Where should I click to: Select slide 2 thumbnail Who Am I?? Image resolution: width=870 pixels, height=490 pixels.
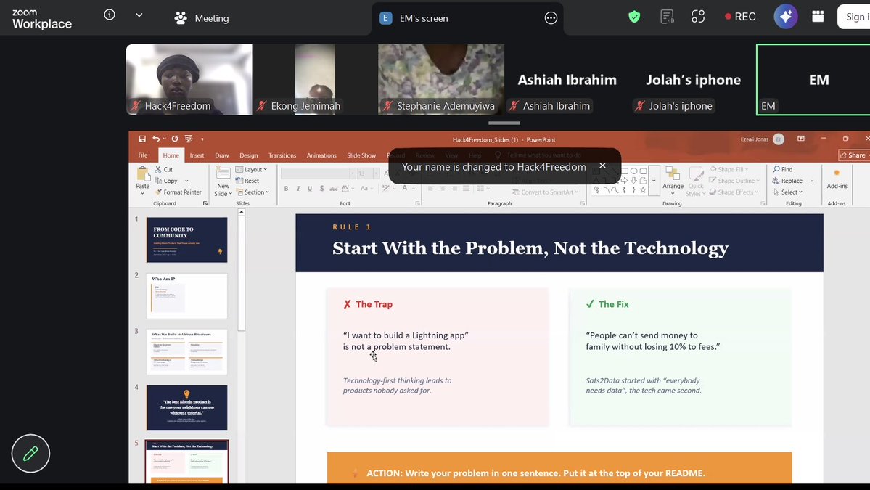[187, 295]
